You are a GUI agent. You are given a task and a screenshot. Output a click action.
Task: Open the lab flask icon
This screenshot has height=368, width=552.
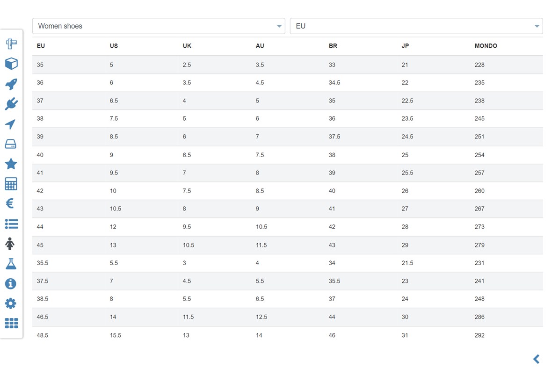[x=11, y=264]
